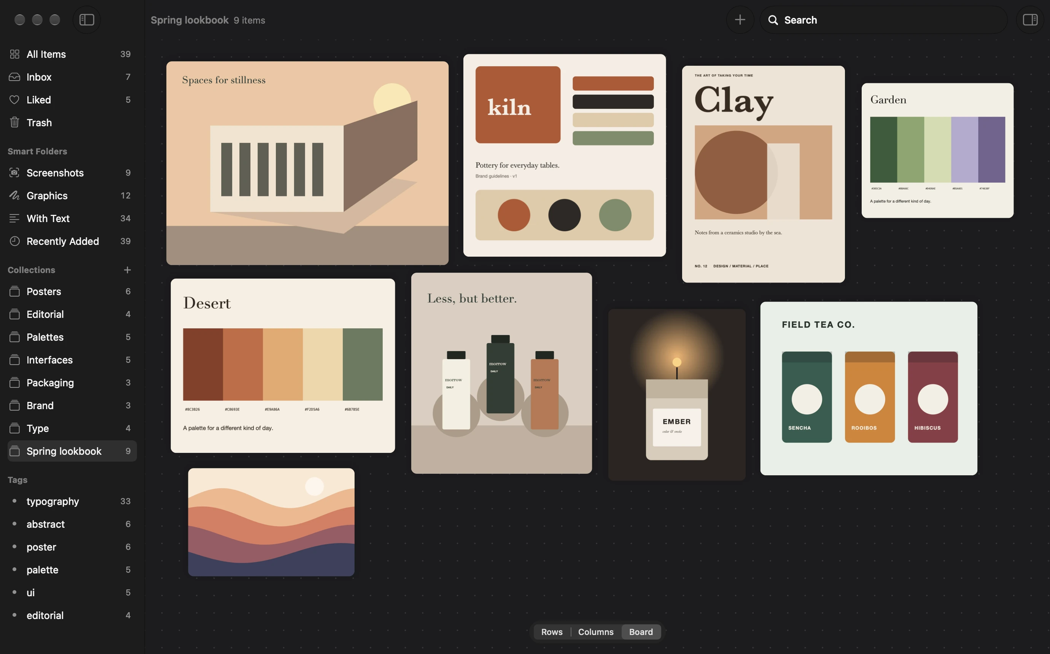Filter by abstract tag
Viewport: 1050px width, 654px height.
[x=72, y=524]
